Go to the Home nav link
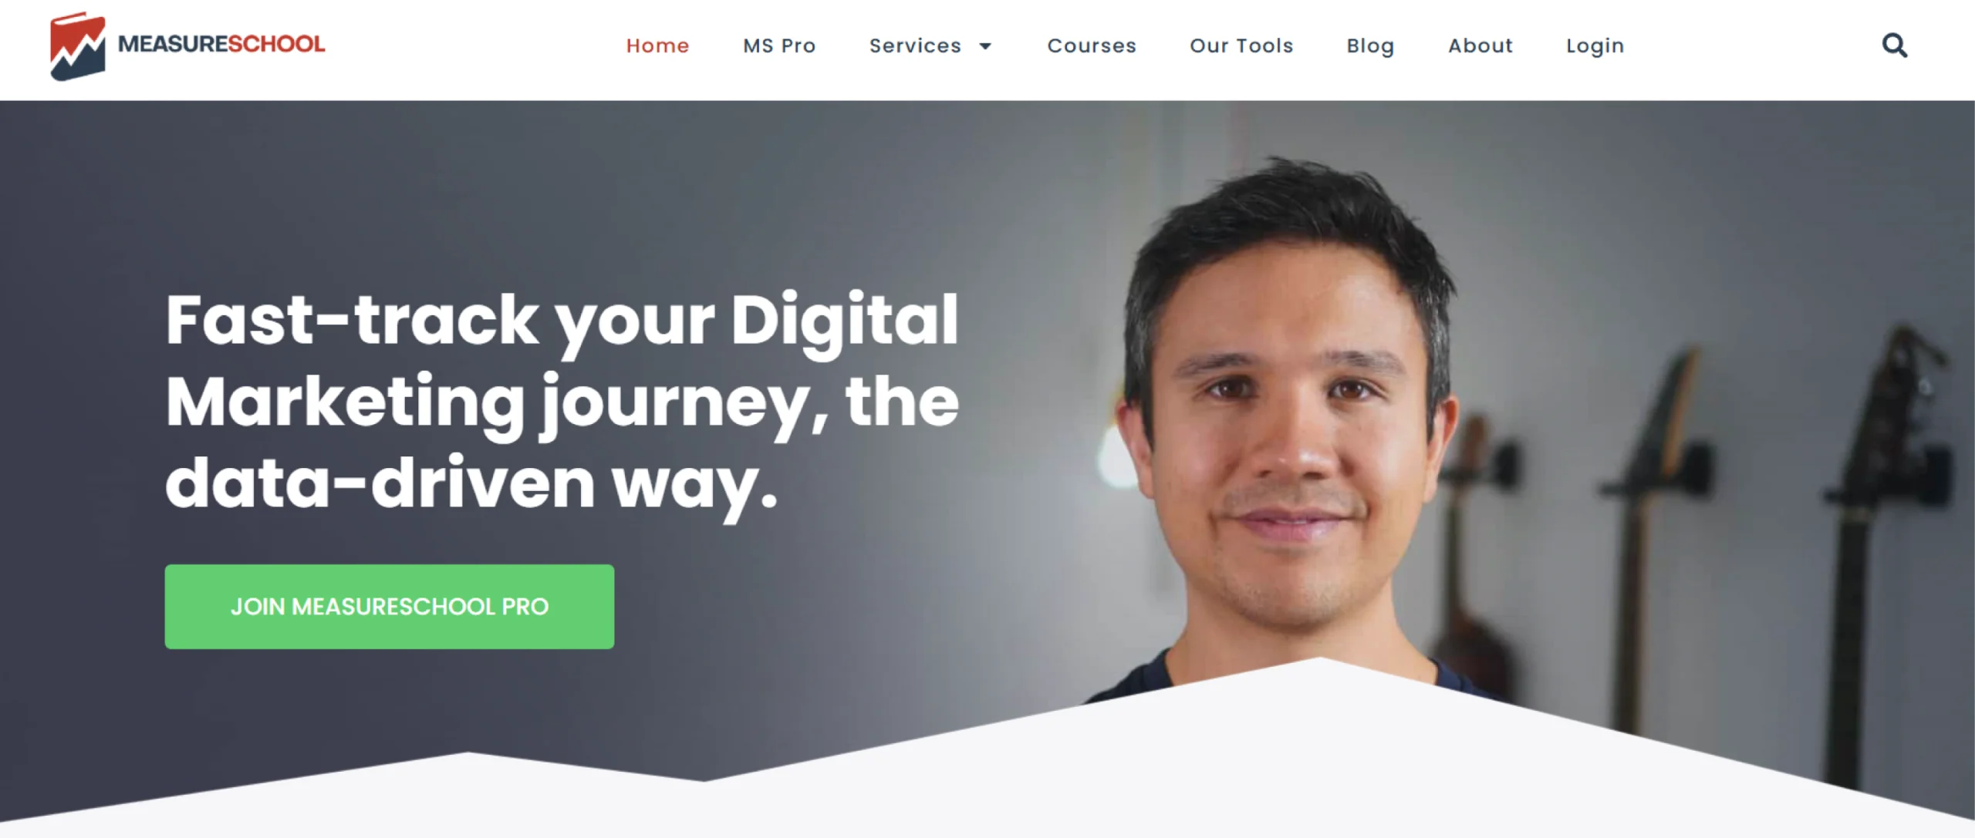This screenshot has height=838, width=1975. [x=657, y=45]
